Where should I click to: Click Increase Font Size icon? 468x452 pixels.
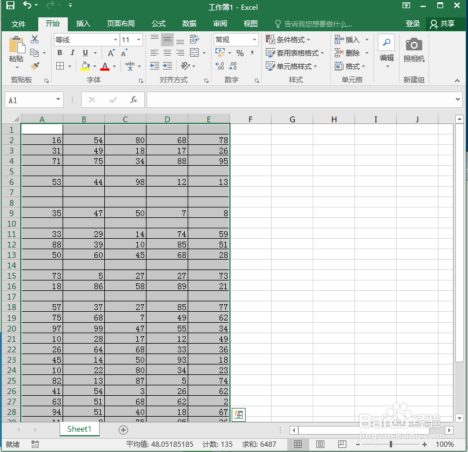111,53
